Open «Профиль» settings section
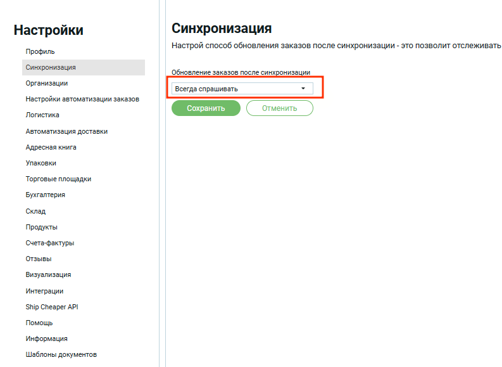The width and height of the screenshot is (502, 367). pos(40,51)
